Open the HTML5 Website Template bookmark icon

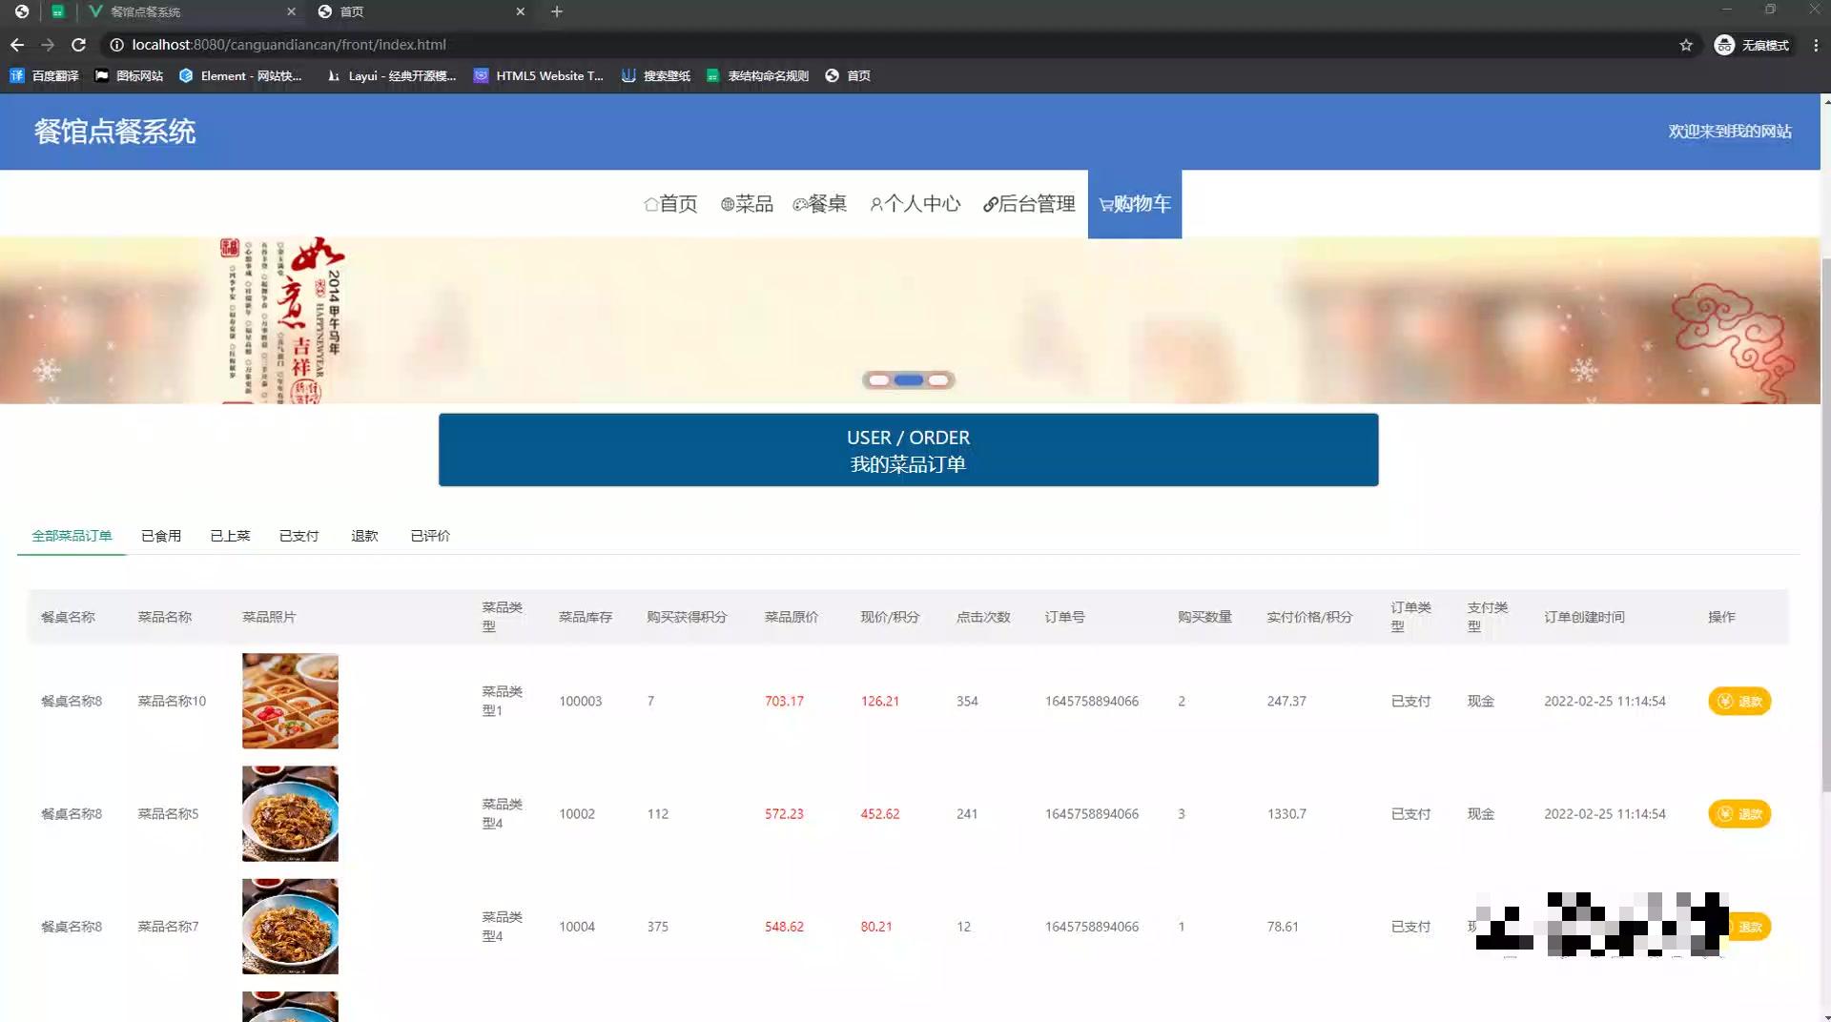click(481, 75)
